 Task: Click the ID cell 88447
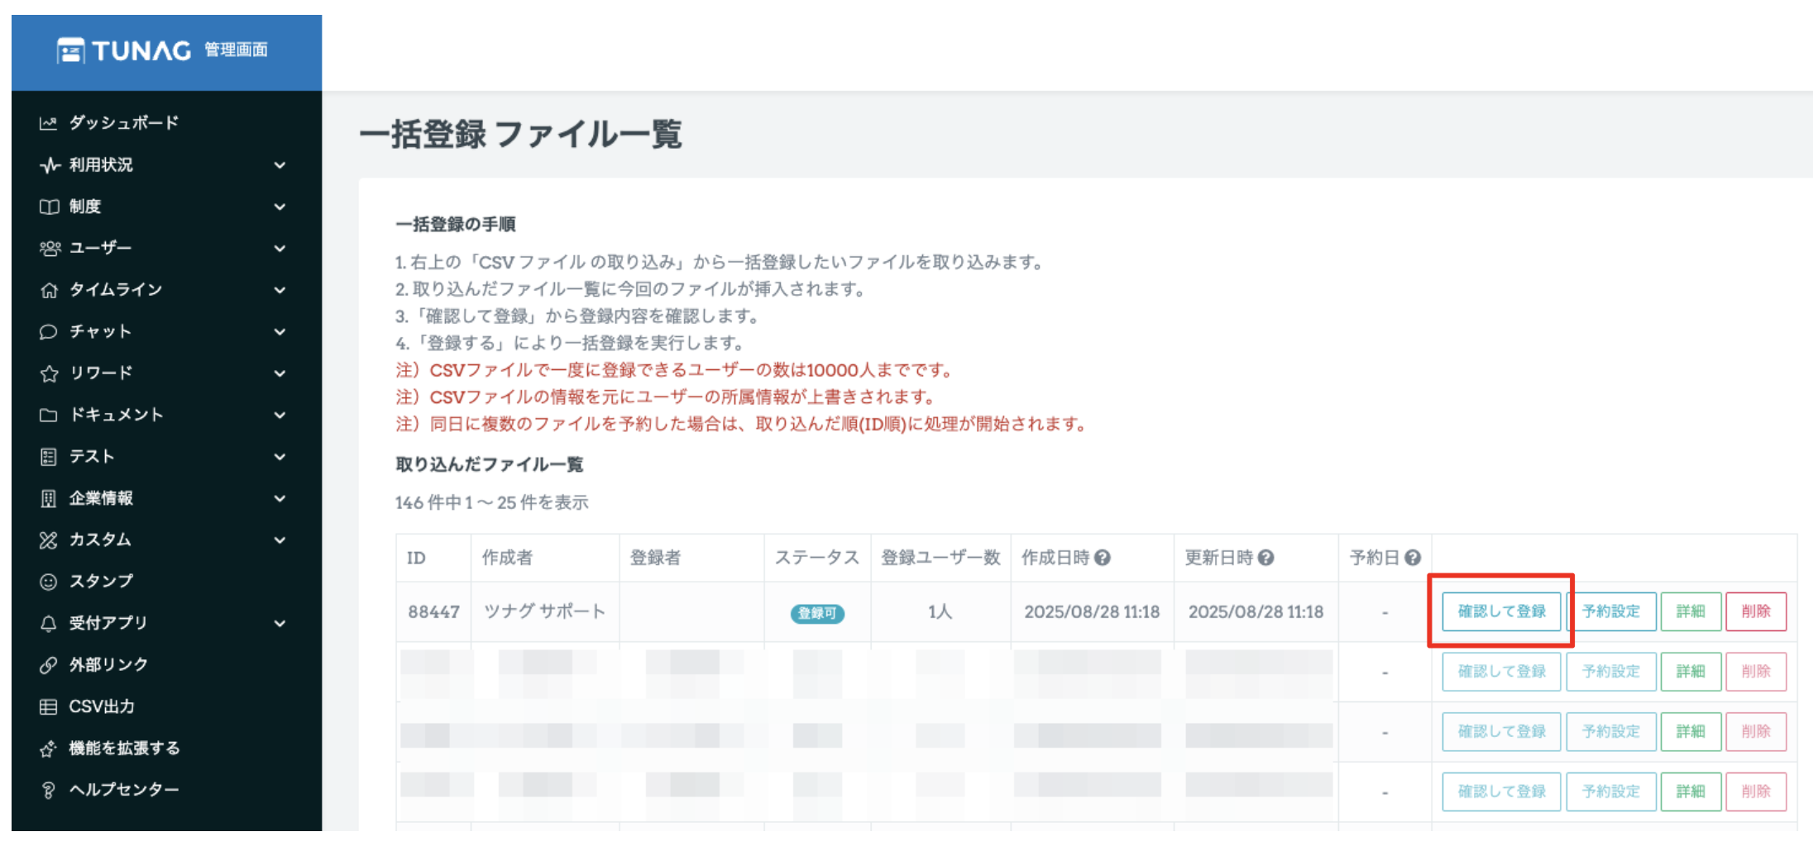[433, 612]
